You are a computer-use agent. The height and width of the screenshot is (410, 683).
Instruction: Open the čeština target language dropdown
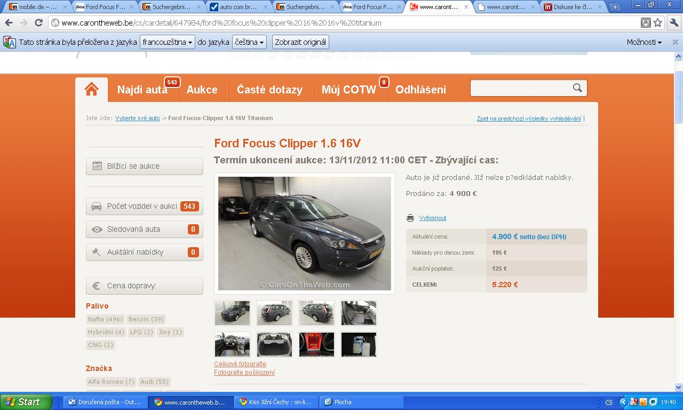pos(250,42)
